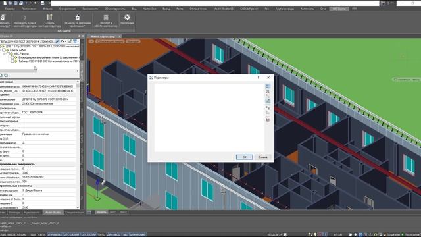Image resolution: width=421 pixels, height=237 pixels.
Task: Close the Жилой корпус drawing tab
Action: click(120, 36)
